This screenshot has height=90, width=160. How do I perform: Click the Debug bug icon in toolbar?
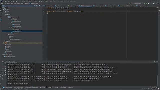click(147, 3)
